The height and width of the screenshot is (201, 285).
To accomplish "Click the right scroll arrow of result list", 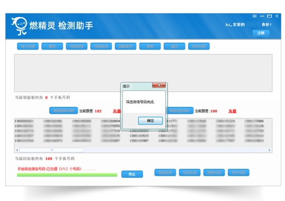I will pyautogui.click(x=269, y=150).
